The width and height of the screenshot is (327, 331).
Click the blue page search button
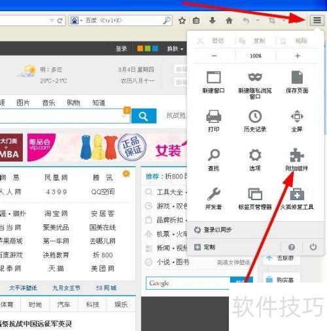click(144, 116)
